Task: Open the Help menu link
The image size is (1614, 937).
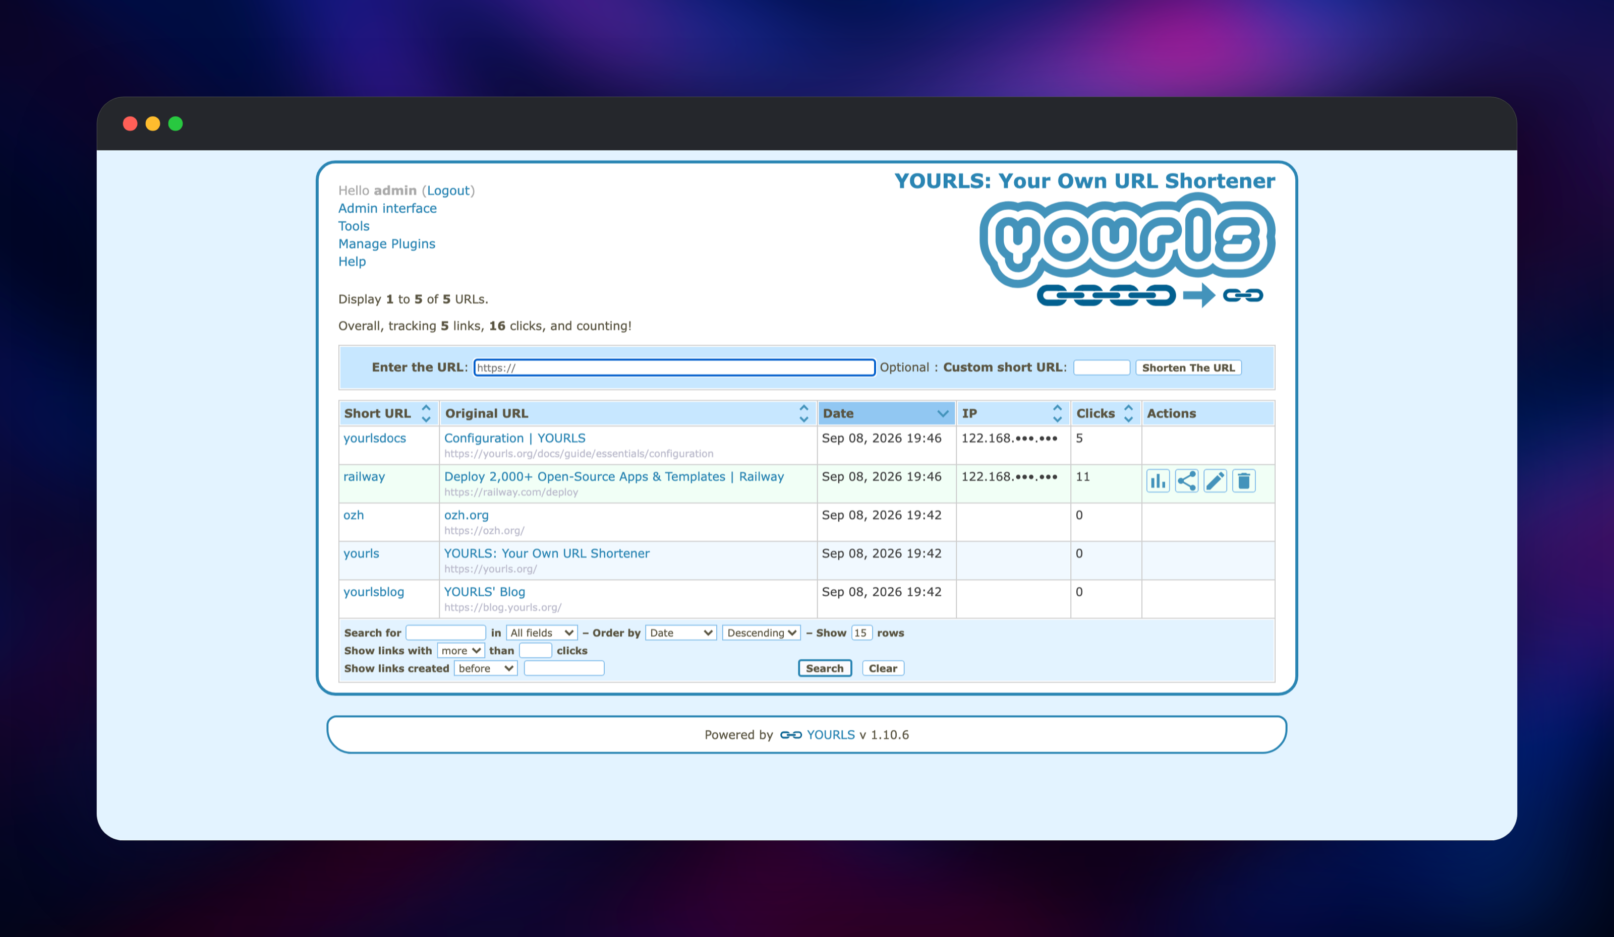Action: click(352, 261)
